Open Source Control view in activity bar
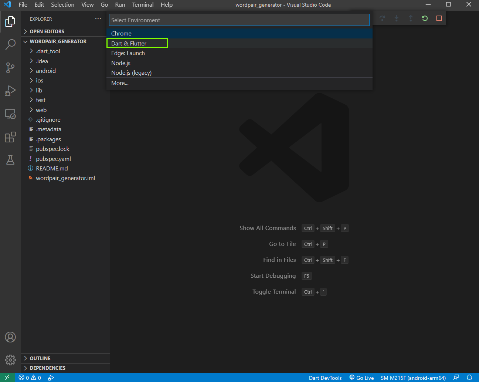The width and height of the screenshot is (479, 382). click(x=10, y=68)
